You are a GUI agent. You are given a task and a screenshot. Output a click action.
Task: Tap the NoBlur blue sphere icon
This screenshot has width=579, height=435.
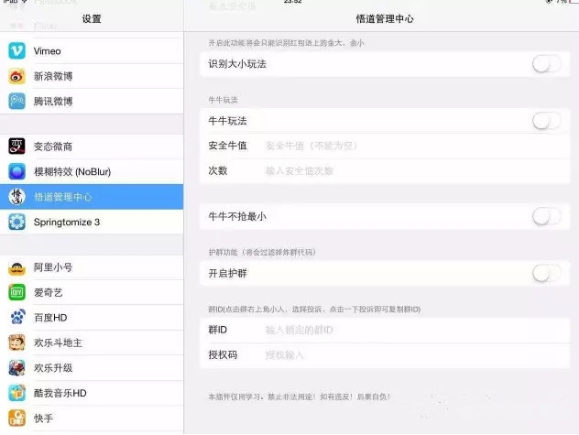[17, 171]
